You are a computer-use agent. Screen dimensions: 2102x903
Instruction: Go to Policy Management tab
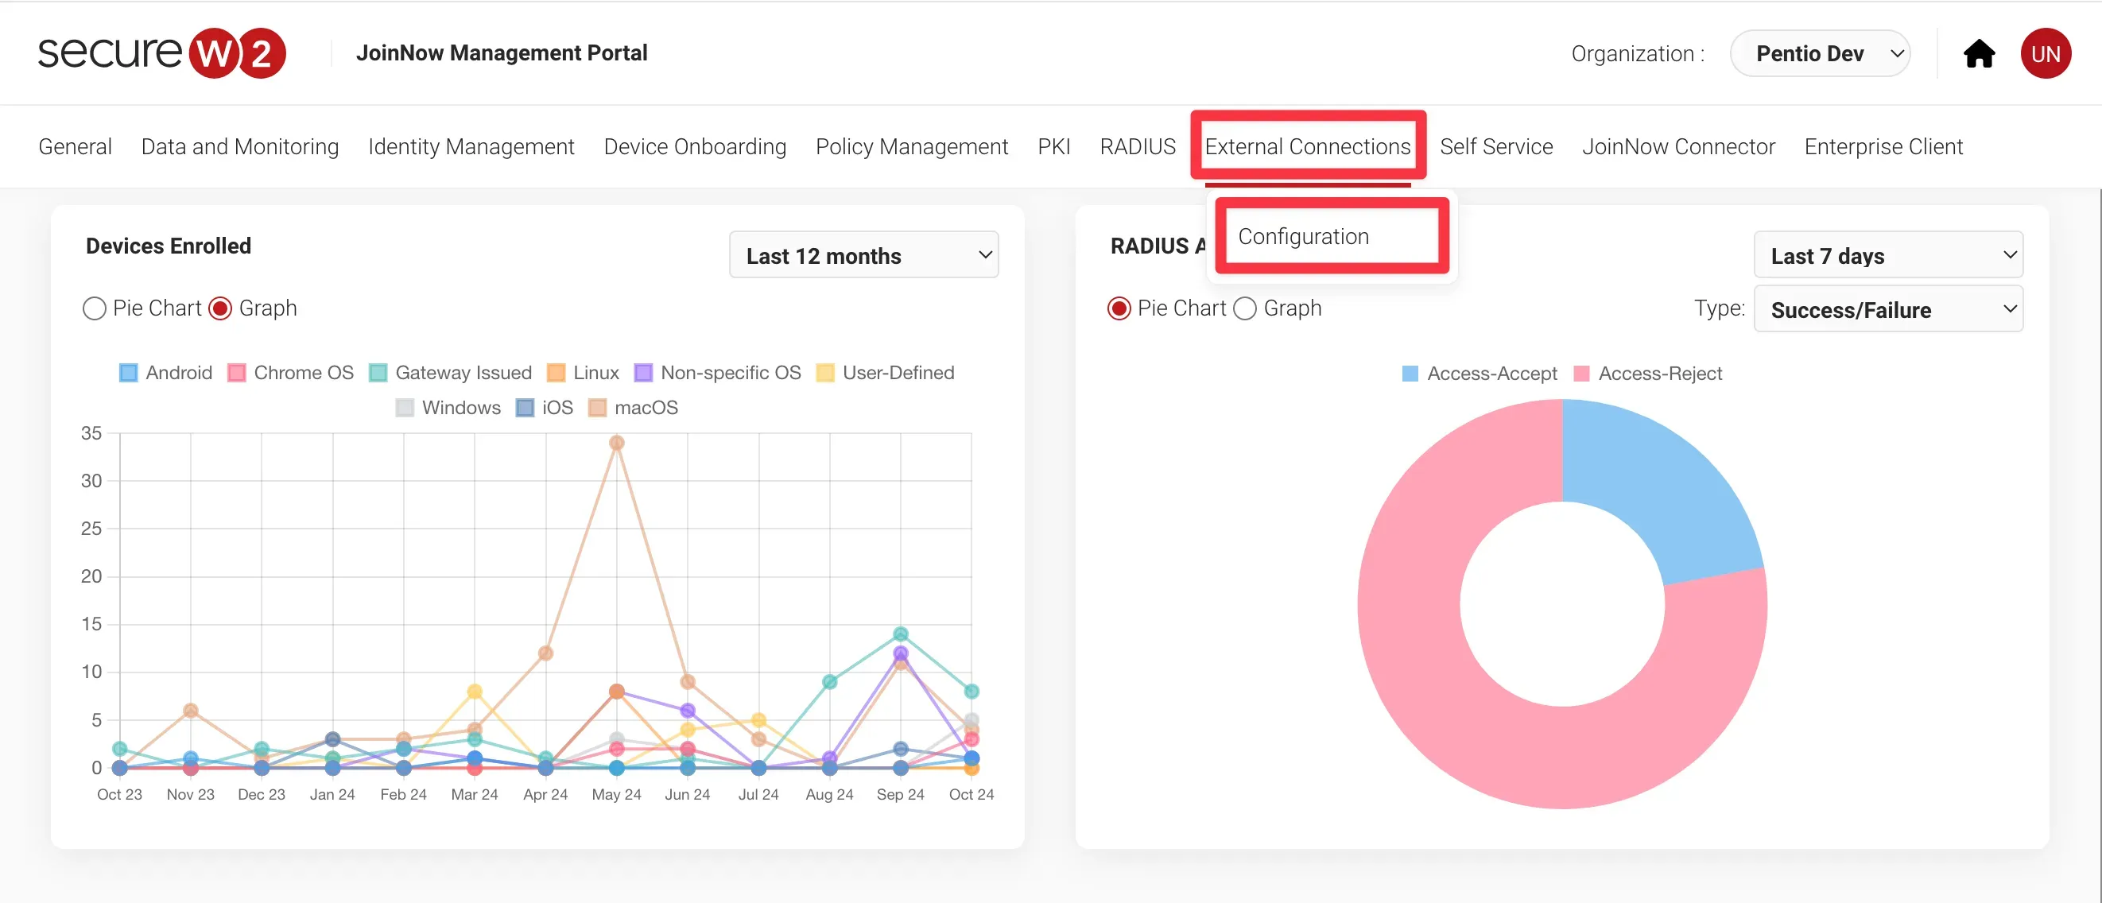[x=911, y=147]
